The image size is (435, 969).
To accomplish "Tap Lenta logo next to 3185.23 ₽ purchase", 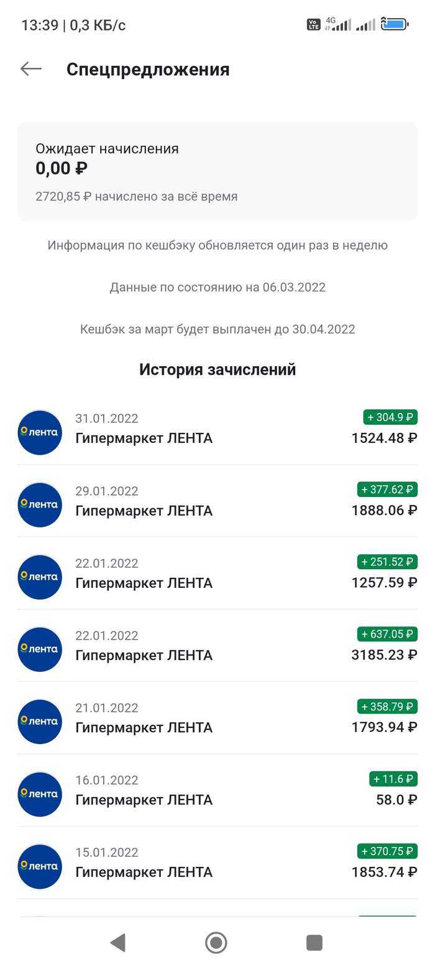I will tap(40, 649).
